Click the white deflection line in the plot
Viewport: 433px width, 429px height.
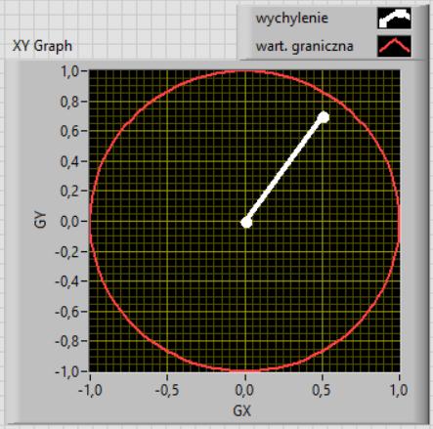coord(285,170)
